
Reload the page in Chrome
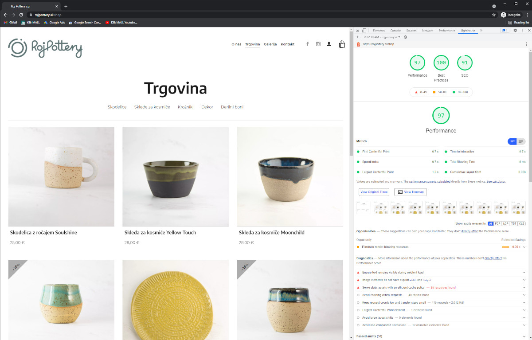[21, 15]
